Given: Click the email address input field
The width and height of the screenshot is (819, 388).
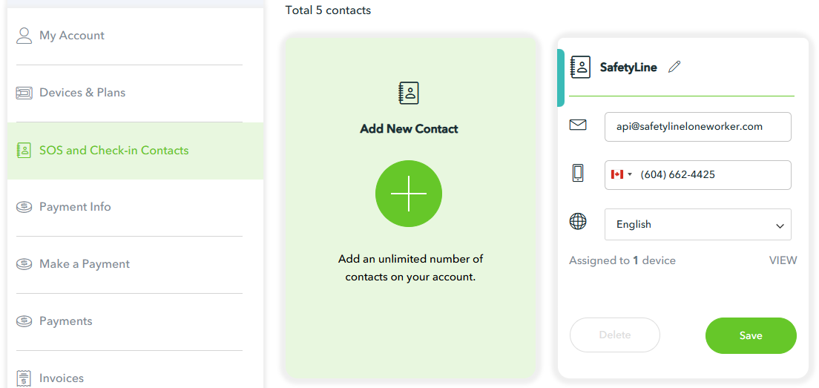Looking at the screenshot, I should (697, 126).
